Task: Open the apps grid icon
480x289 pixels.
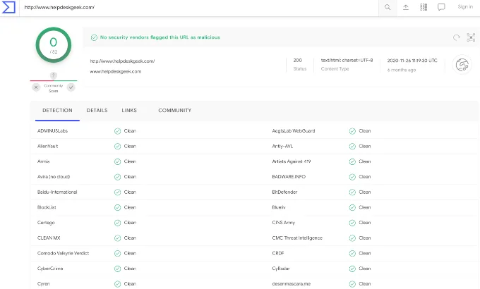Action: pos(424,7)
